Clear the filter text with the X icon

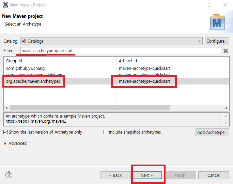click(x=226, y=51)
